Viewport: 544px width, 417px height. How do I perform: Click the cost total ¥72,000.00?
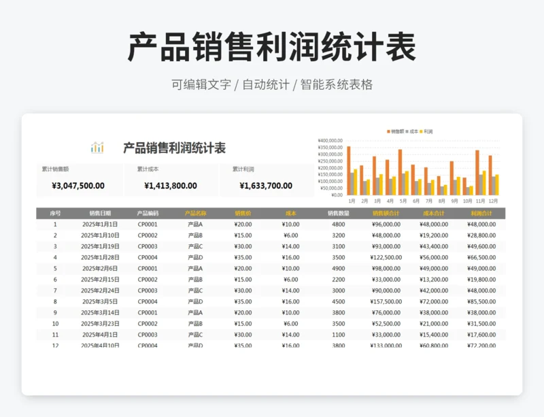click(434, 302)
